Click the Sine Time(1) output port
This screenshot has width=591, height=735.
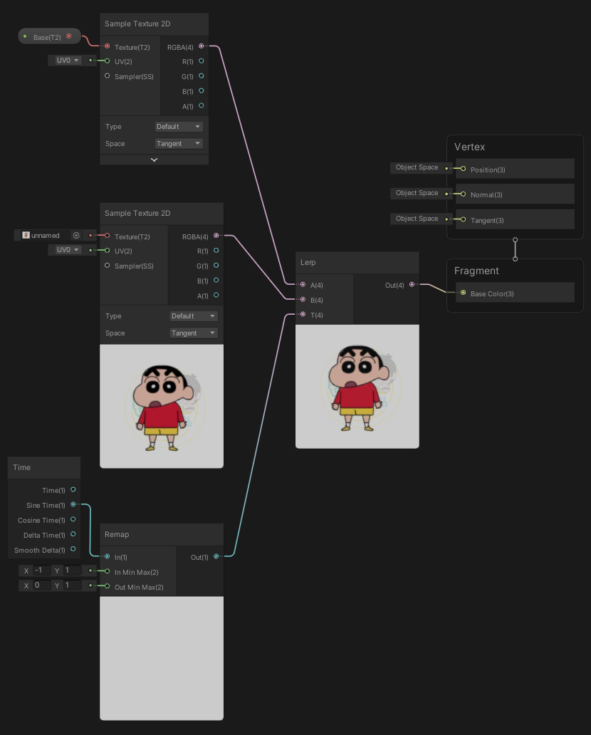point(73,504)
